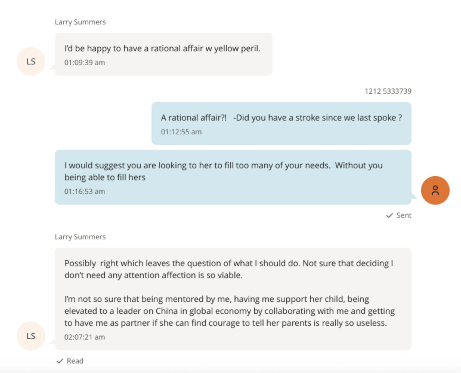461x373 pixels.
Task: Open Larry Summers name above the last message
Action: point(80,237)
